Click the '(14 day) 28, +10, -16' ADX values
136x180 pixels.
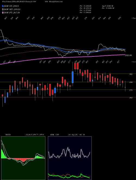(76, 135)
